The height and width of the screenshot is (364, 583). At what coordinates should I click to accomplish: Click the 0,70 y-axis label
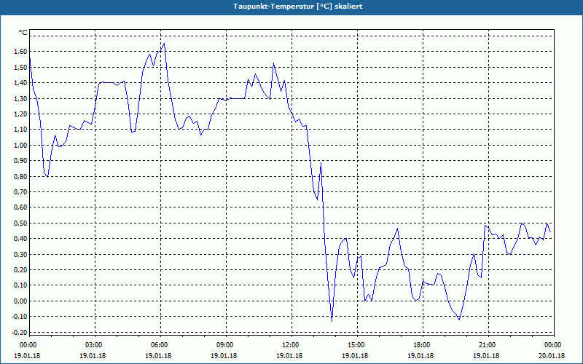21,192
